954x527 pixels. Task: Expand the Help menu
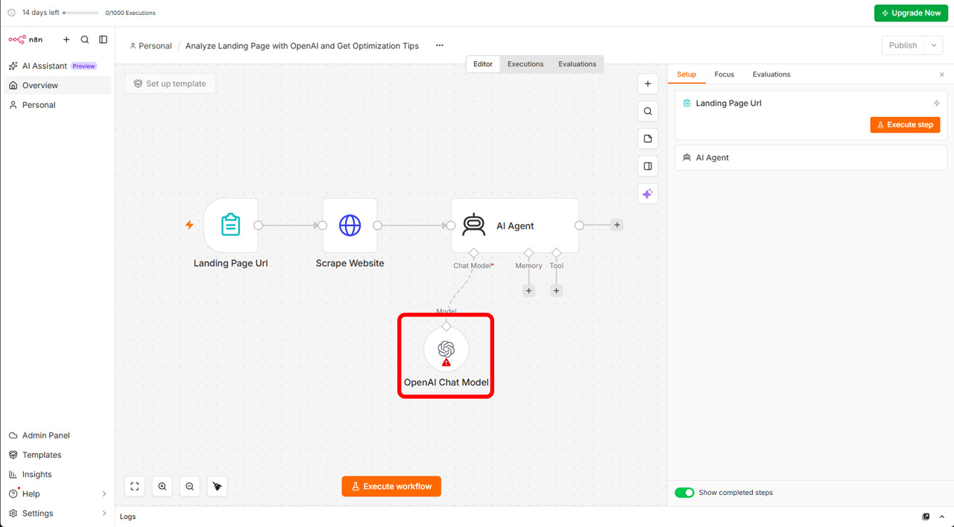coord(57,494)
